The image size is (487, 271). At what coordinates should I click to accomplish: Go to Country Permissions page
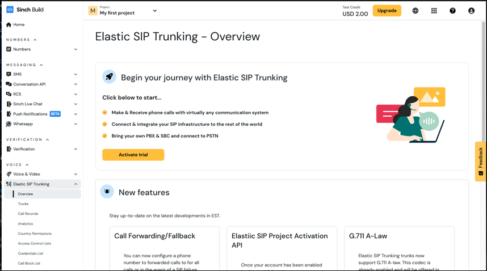[35, 234]
